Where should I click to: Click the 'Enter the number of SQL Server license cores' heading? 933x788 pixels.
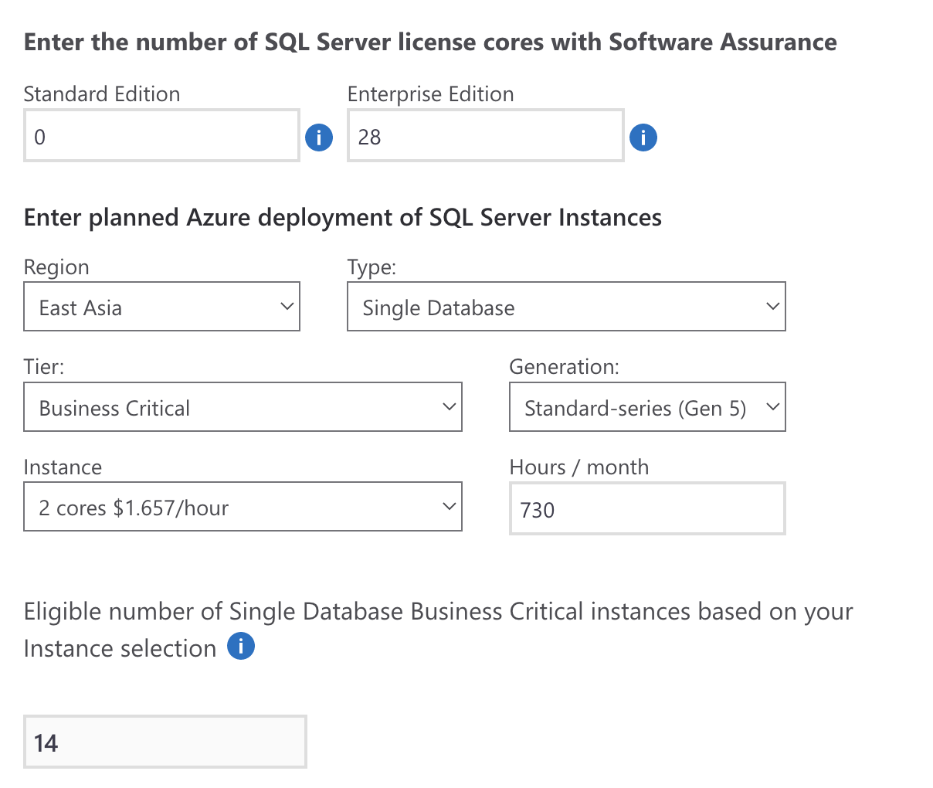point(430,42)
